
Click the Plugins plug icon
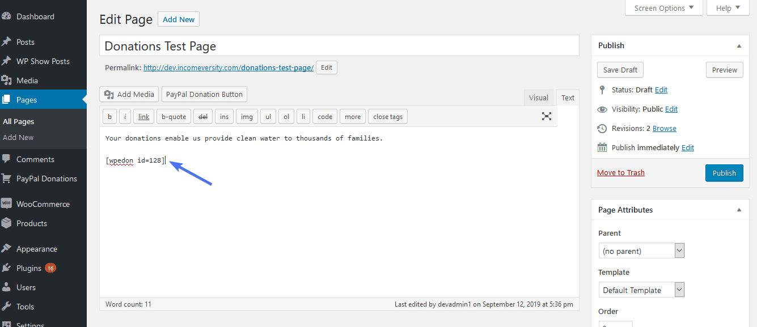tap(7, 268)
